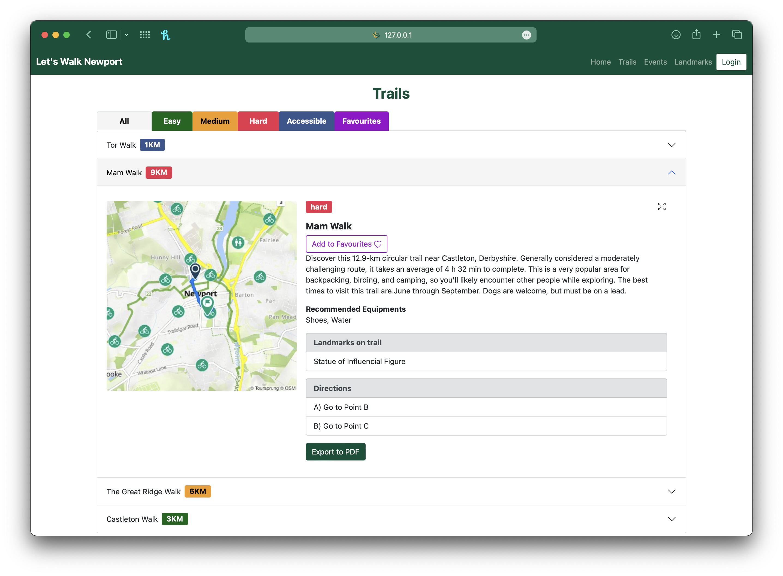Click the Share icon

coord(696,35)
